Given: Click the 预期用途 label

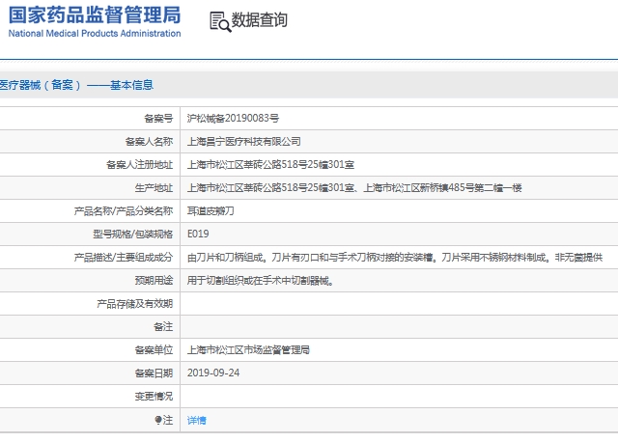Looking at the screenshot, I should (x=154, y=281).
